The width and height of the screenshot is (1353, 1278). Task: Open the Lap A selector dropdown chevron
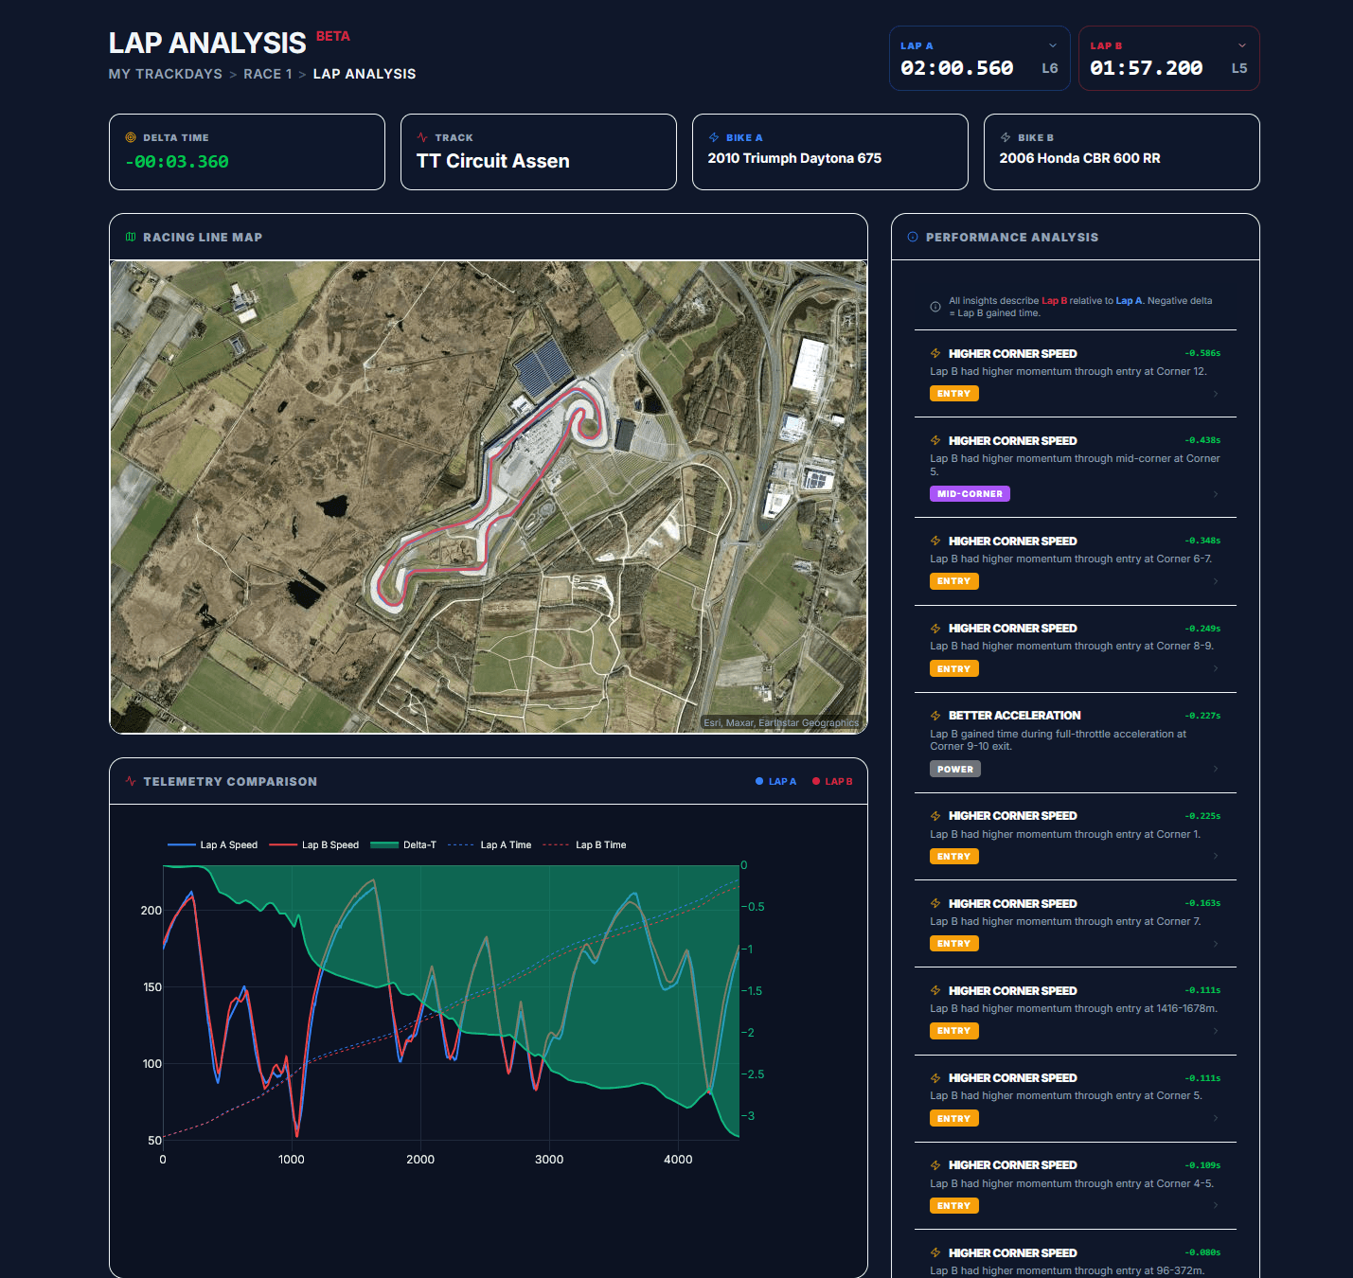pos(1052,45)
